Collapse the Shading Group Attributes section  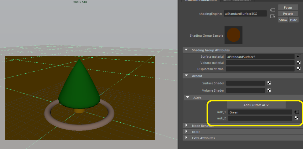[x=186, y=50]
